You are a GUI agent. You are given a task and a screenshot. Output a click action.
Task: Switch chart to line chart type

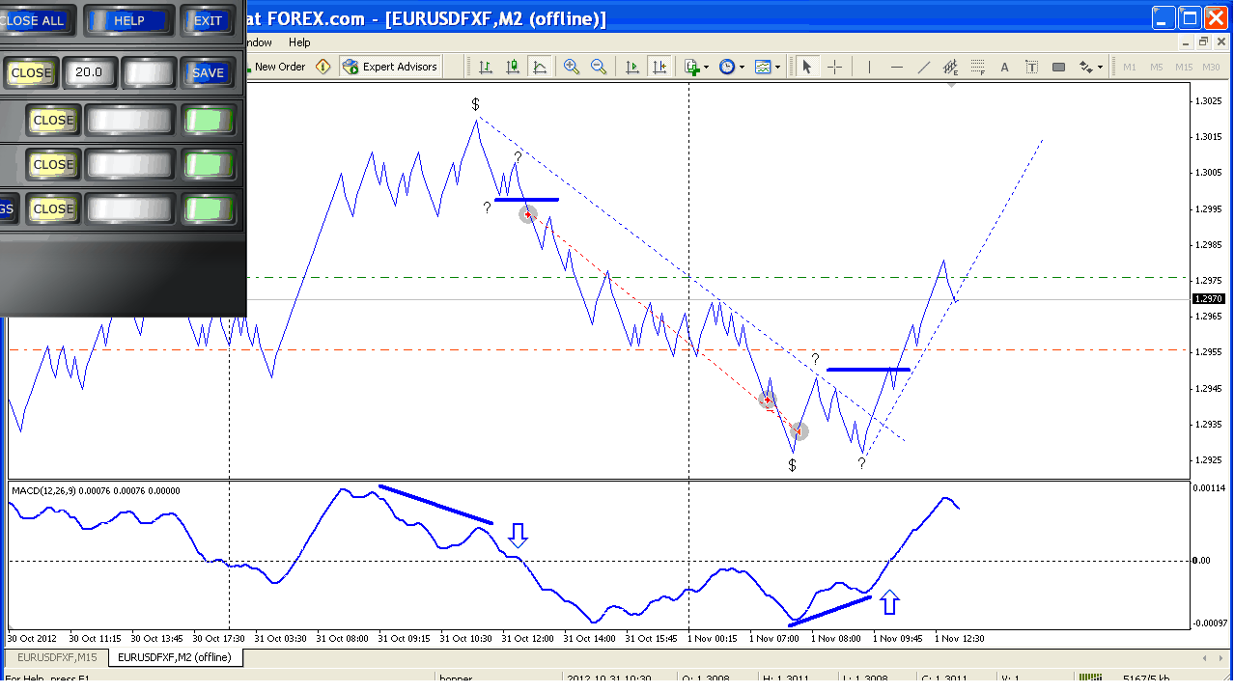coord(540,67)
